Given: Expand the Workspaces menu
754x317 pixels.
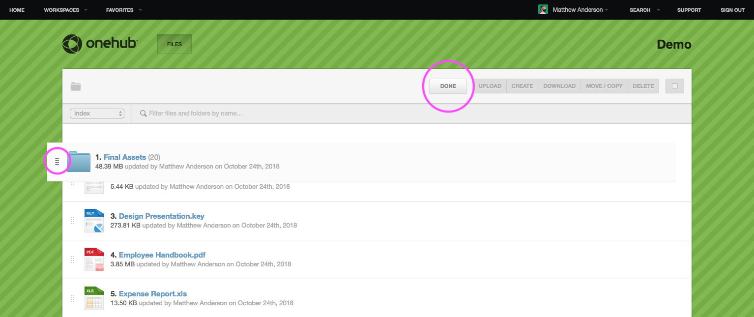Looking at the screenshot, I should coord(65,10).
